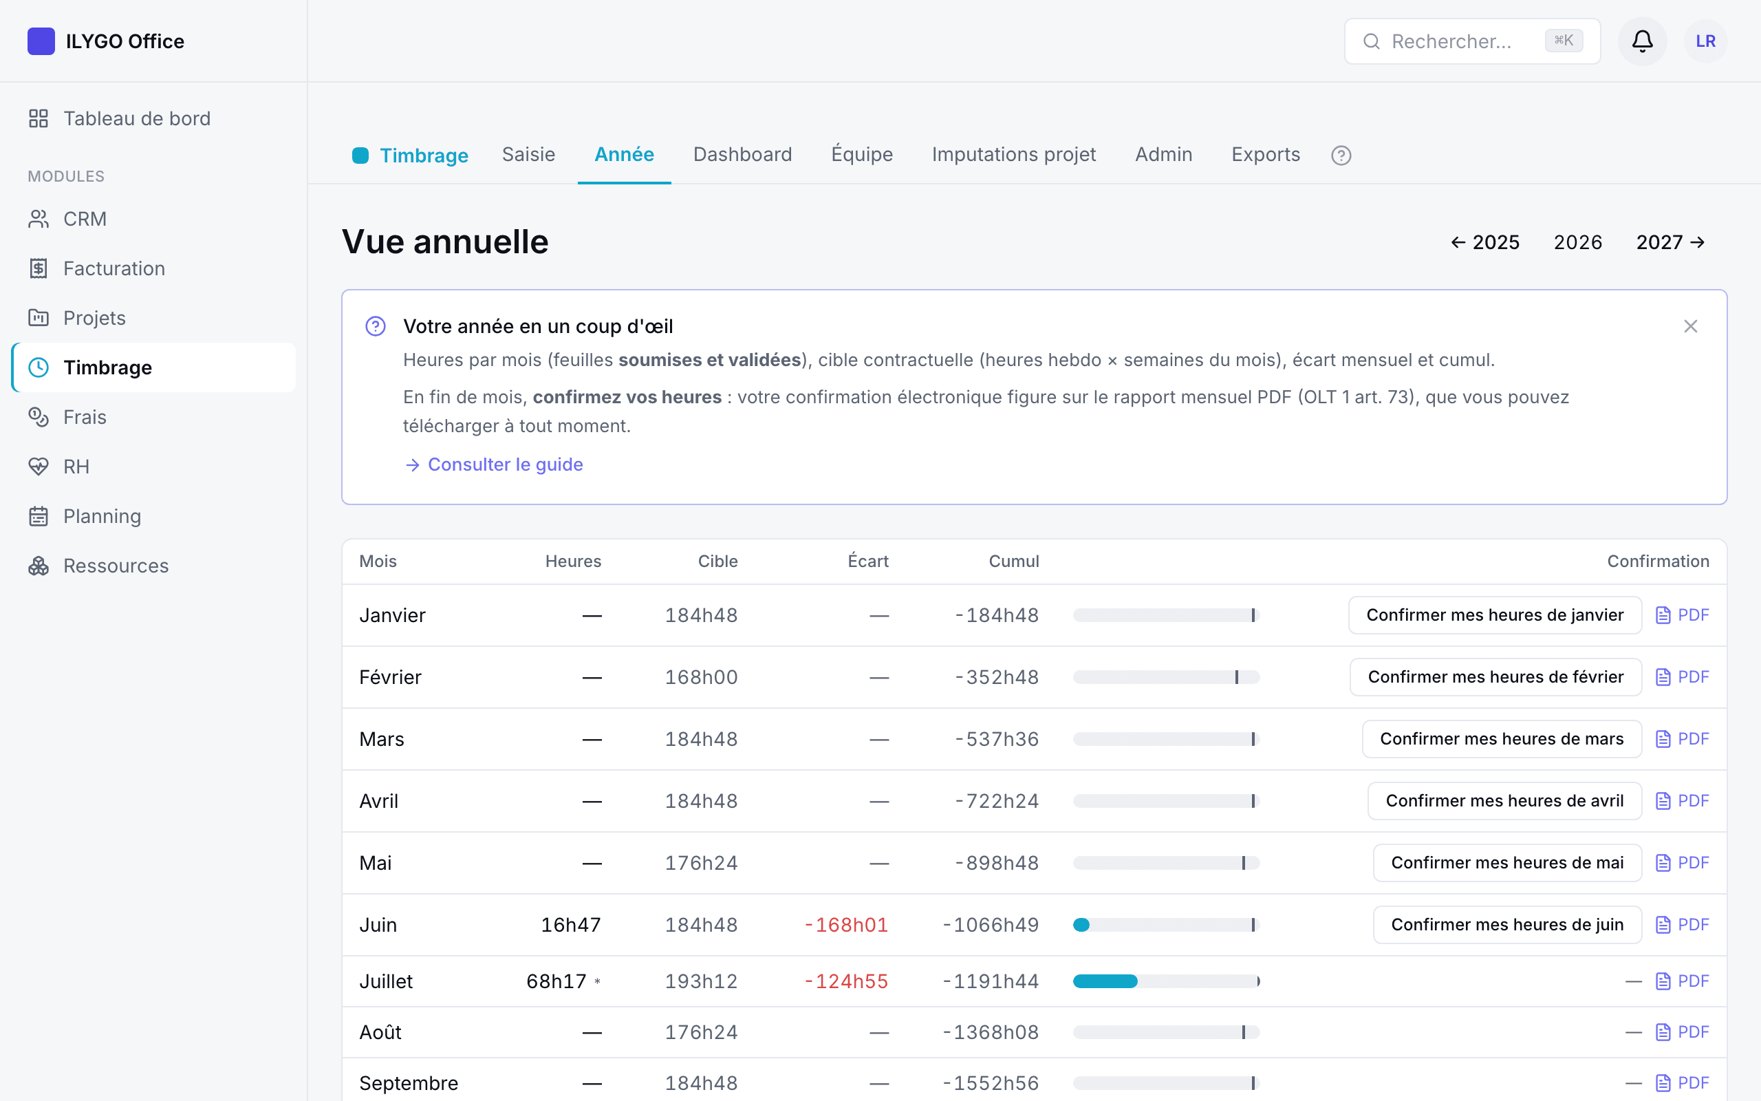
Task: Click the Janvier hours progress bar
Action: click(1167, 615)
